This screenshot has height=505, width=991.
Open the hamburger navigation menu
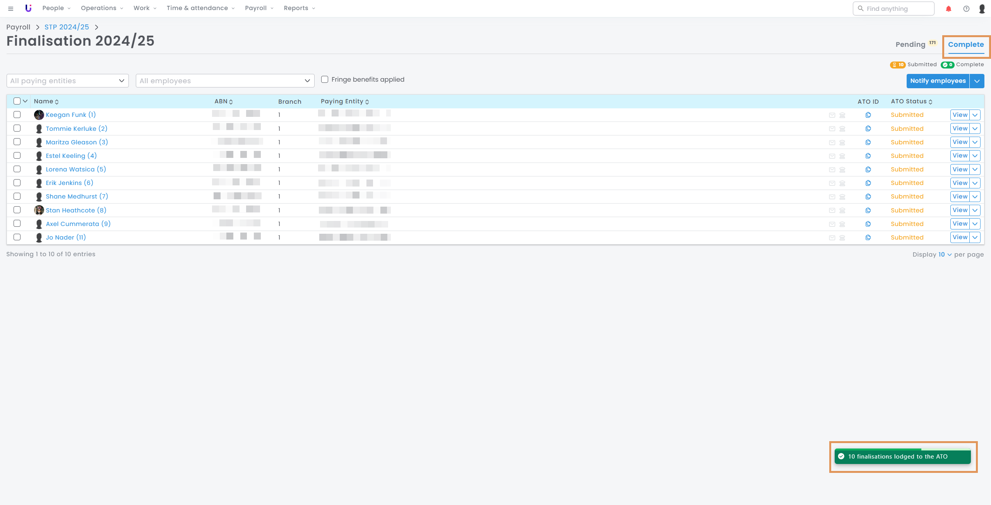10,9
